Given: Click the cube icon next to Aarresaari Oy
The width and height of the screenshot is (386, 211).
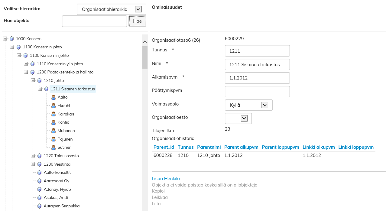Looking at the screenshot, I should pyautogui.click(x=39, y=181).
